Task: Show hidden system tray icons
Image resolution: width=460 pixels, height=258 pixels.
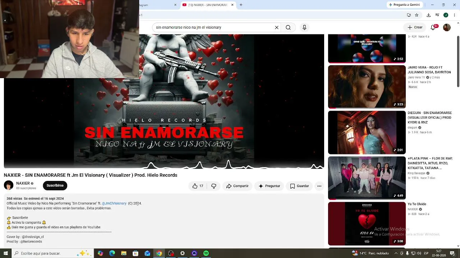Action: (396, 253)
